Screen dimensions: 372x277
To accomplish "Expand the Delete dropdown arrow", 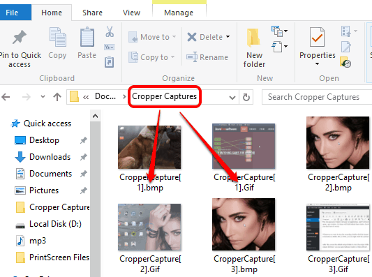I will pos(228,37).
